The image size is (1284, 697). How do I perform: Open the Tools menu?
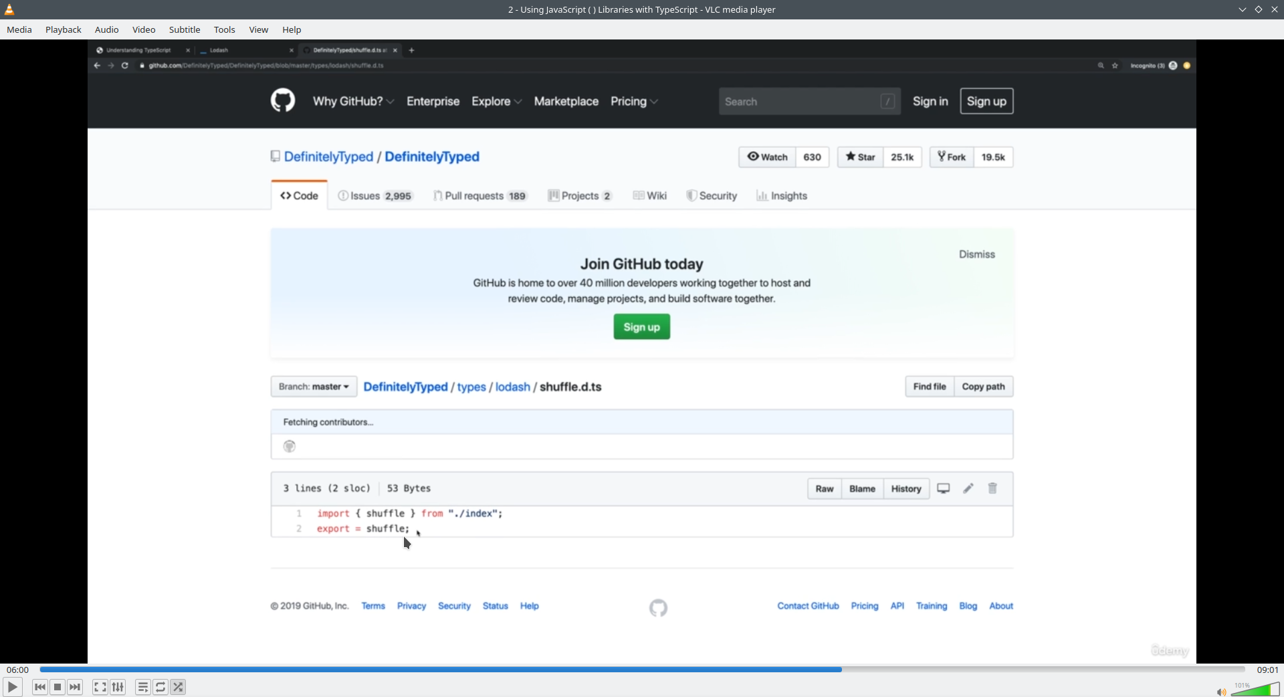pos(225,29)
